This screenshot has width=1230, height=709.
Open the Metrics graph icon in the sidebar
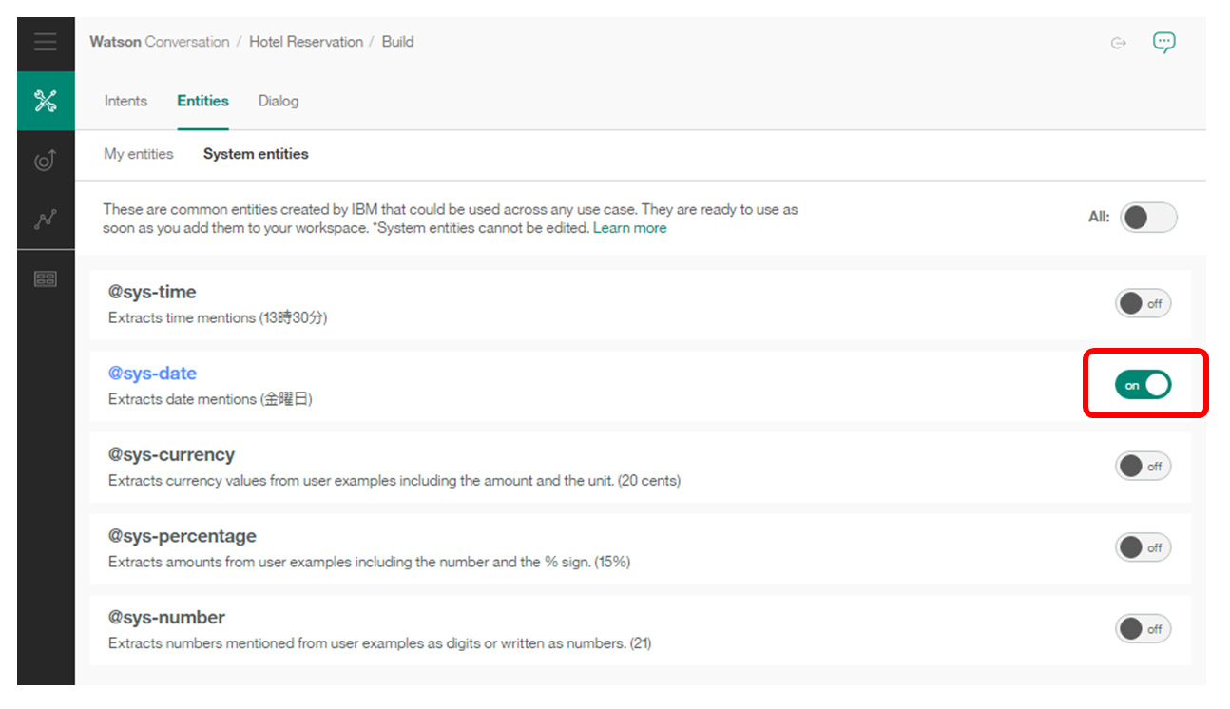(x=46, y=219)
